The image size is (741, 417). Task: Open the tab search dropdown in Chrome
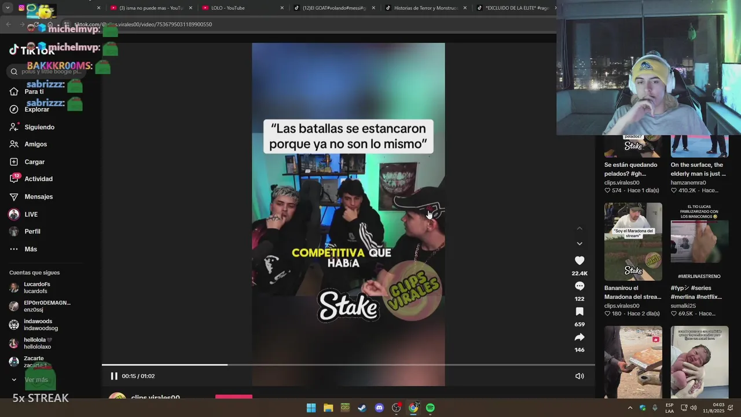[8, 8]
